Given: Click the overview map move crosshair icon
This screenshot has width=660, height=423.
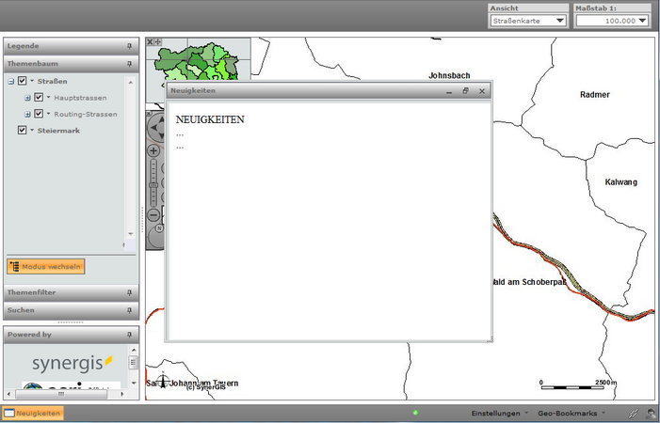Looking at the screenshot, I should [158, 41].
